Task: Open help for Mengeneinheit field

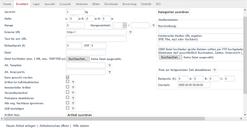Action: pos(153,26)
